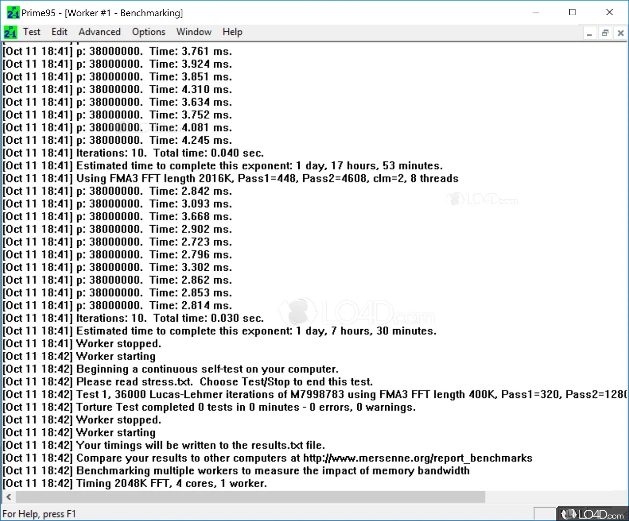Click the 18:41 'Worker stopped.' line
This screenshot has width=629, height=521.
[x=82, y=344]
